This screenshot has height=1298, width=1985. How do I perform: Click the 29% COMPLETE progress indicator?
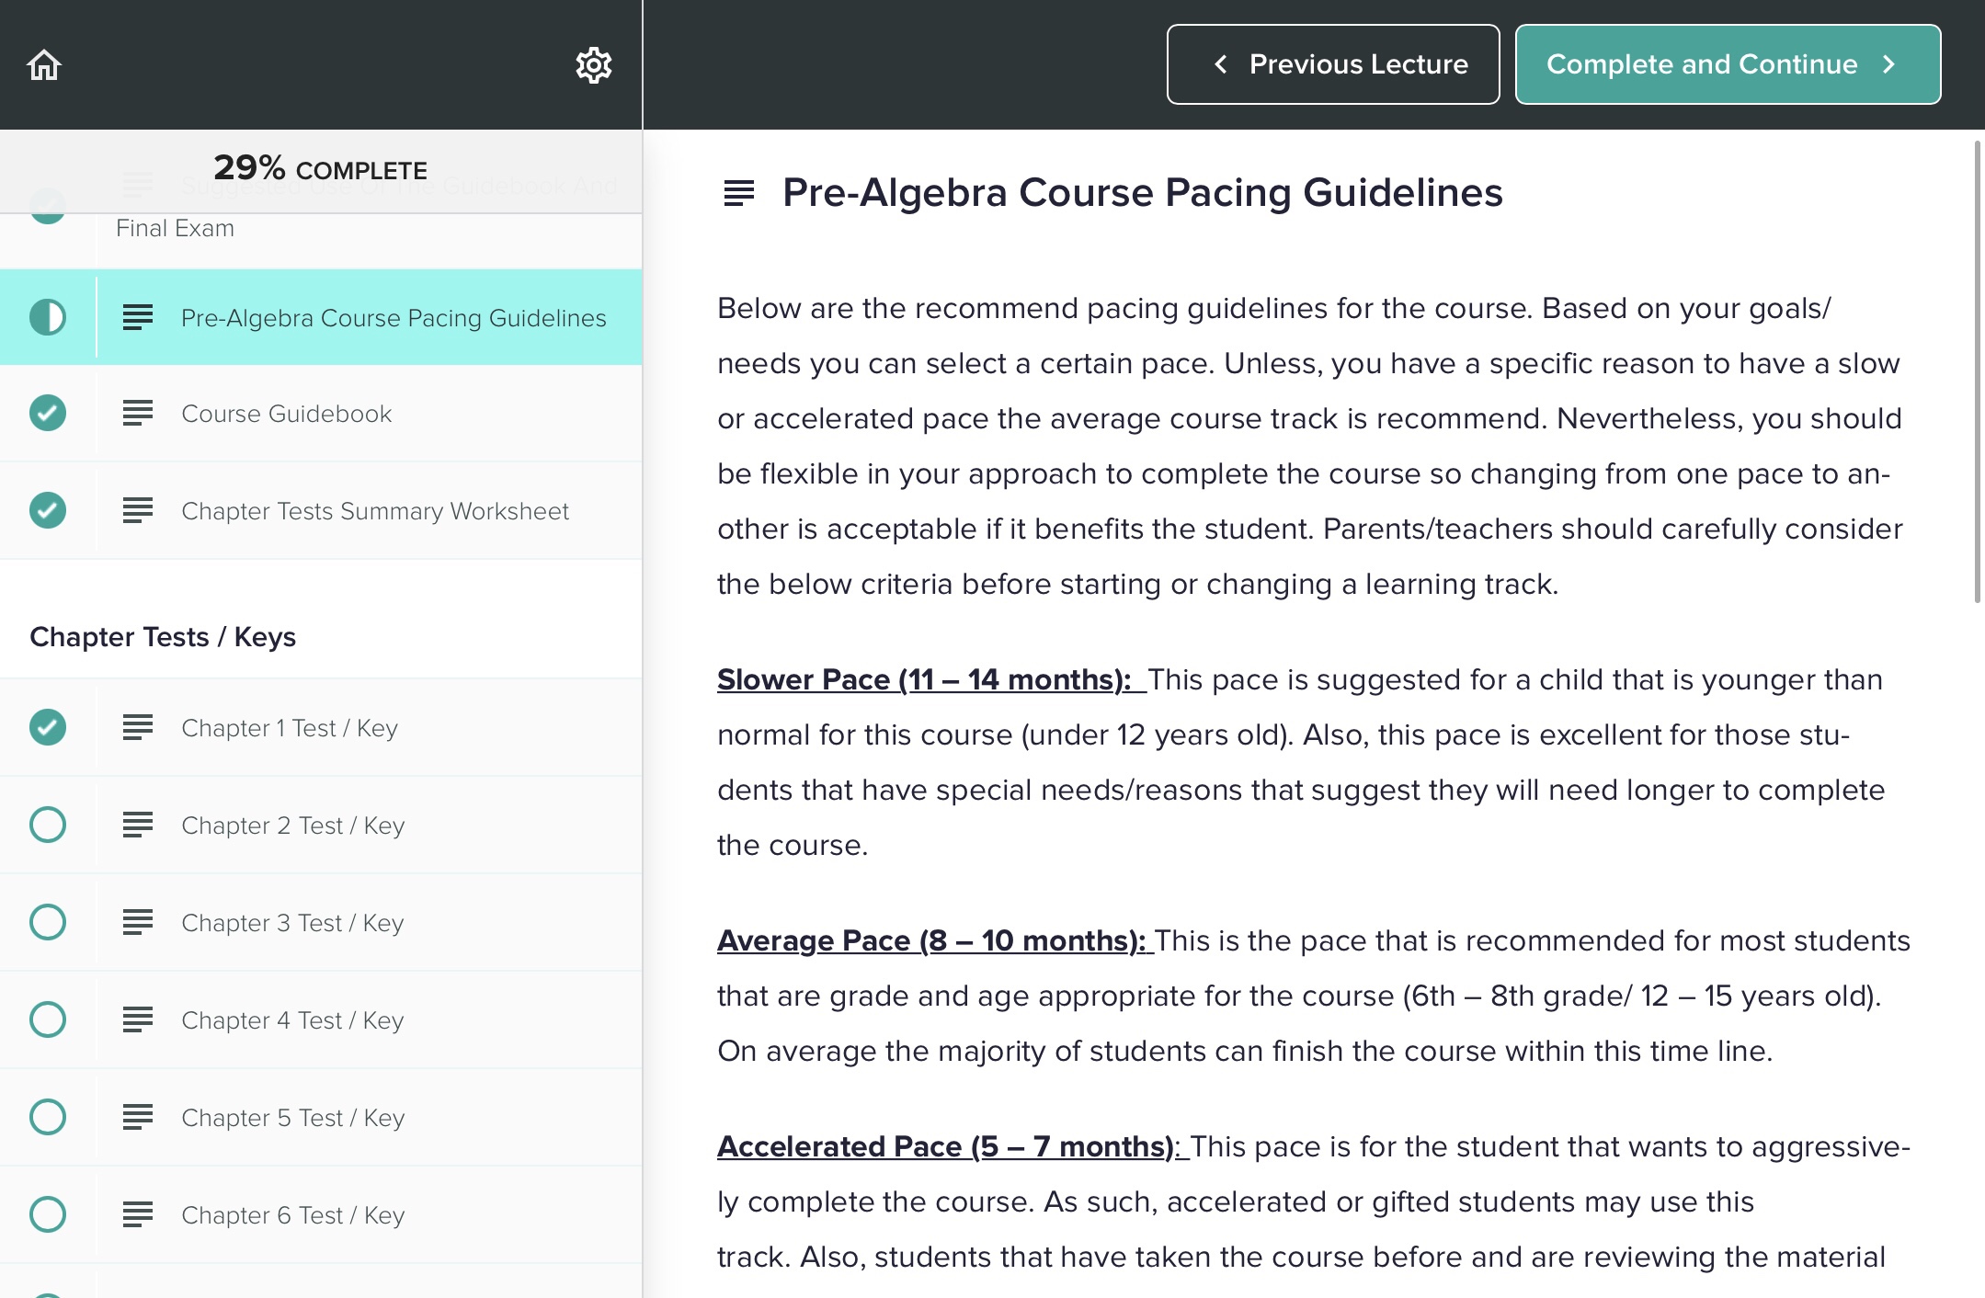[320, 169]
